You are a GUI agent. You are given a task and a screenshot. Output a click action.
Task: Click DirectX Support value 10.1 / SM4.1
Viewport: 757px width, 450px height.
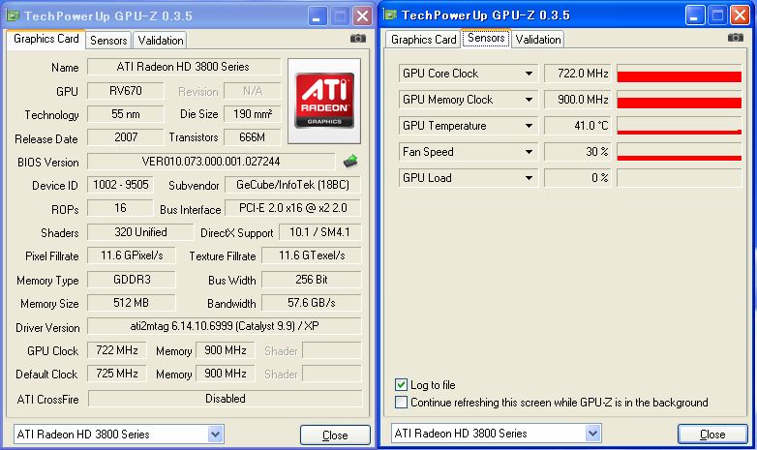click(319, 232)
